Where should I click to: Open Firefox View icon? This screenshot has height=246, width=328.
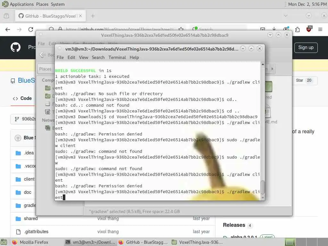pyautogui.click(x=6, y=16)
